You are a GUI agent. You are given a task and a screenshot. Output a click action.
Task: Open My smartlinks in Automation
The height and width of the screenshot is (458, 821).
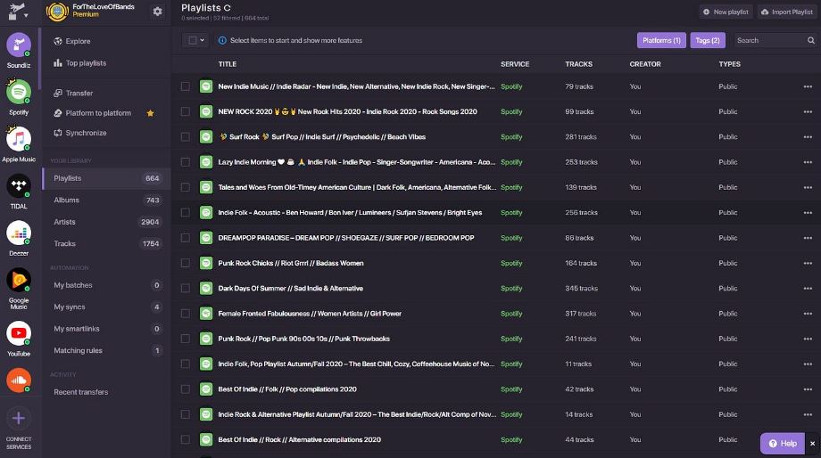tap(106, 329)
